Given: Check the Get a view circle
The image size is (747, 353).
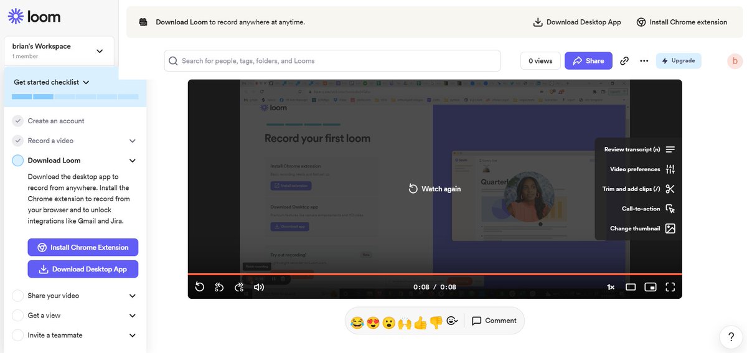Looking at the screenshot, I should pyautogui.click(x=18, y=316).
